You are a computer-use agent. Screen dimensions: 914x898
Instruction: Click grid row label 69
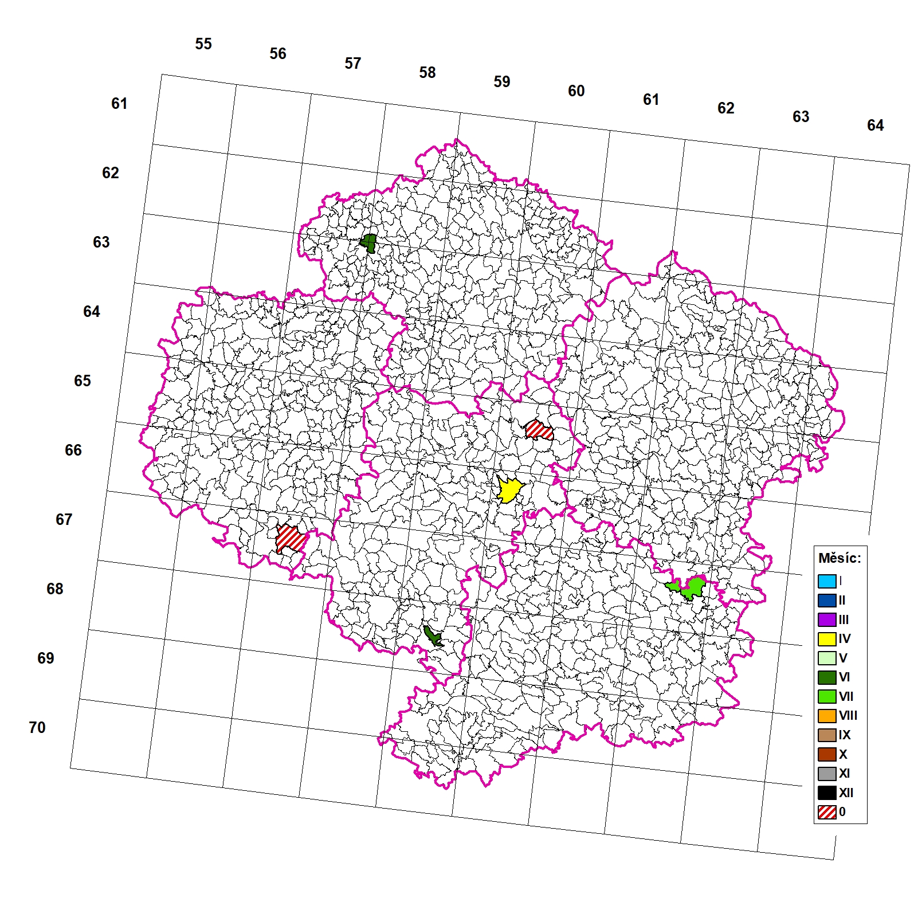click(x=46, y=658)
